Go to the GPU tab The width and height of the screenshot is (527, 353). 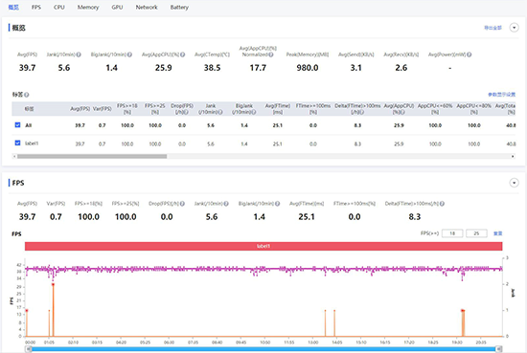[117, 7]
